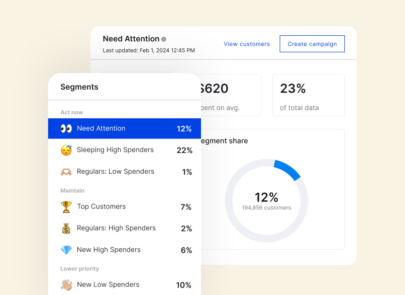Click the blue arc of the donut chart
This screenshot has width=405, height=295.
(288, 169)
